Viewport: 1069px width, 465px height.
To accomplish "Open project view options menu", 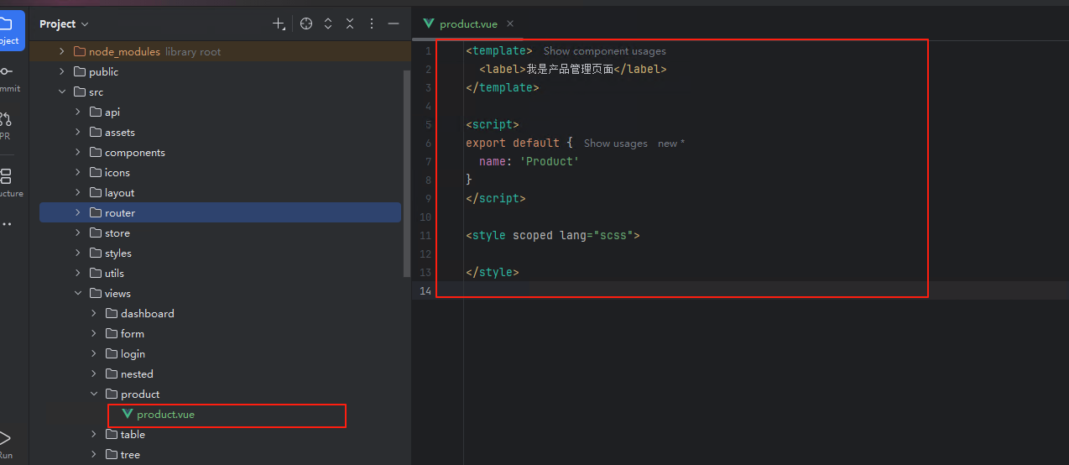I will tap(372, 24).
